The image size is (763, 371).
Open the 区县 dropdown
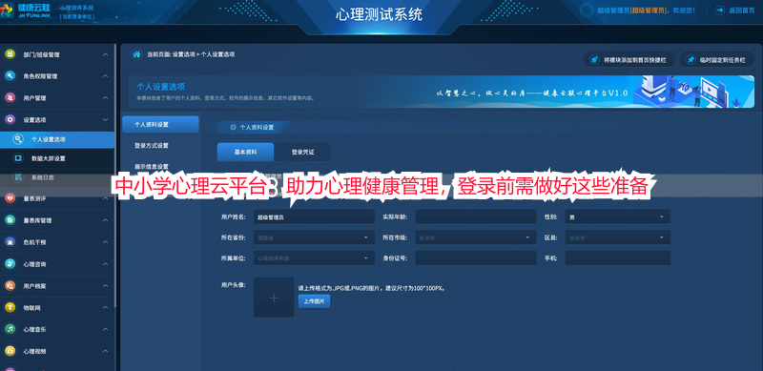[617, 237]
